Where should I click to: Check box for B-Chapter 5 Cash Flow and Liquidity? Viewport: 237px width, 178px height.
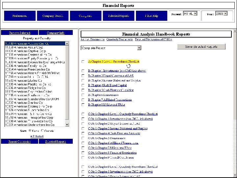tap(83, 90)
